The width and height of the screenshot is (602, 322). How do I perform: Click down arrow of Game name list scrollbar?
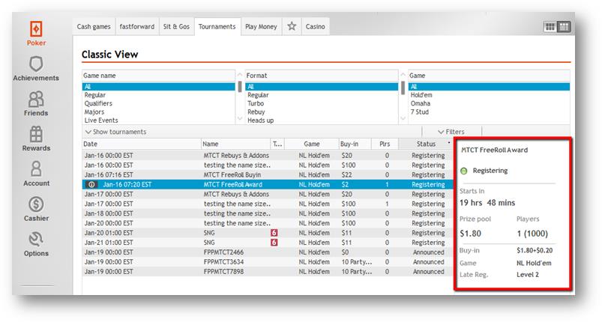tap(240, 118)
